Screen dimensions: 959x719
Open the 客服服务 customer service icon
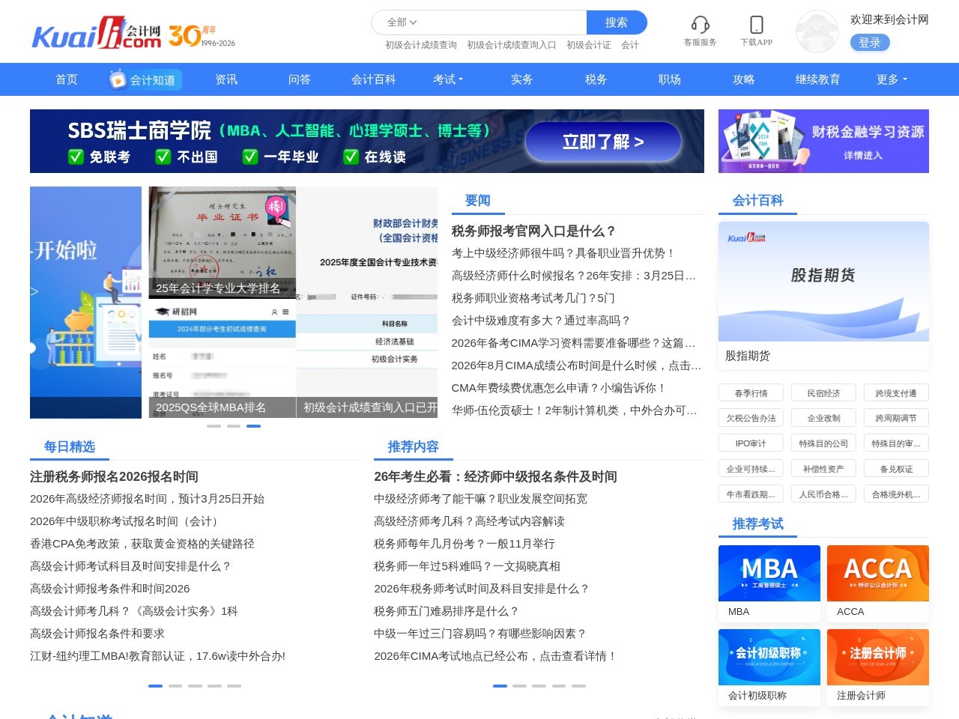click(x=699, y=30)
